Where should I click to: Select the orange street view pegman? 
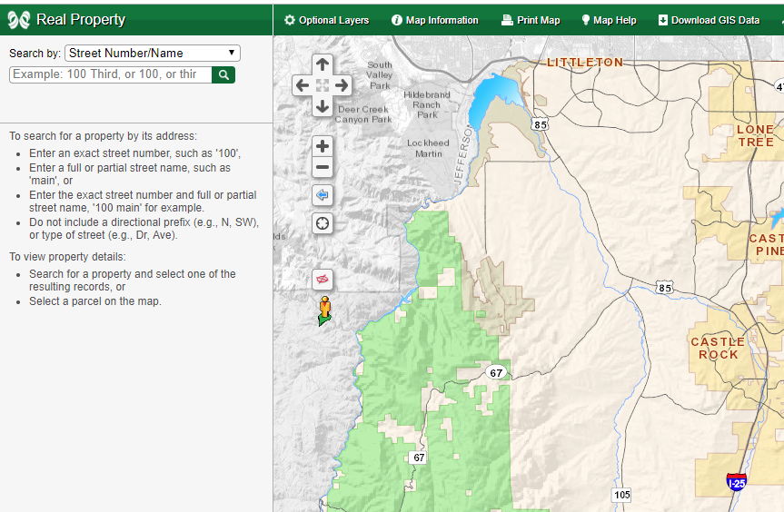click(x=324, y=309)
